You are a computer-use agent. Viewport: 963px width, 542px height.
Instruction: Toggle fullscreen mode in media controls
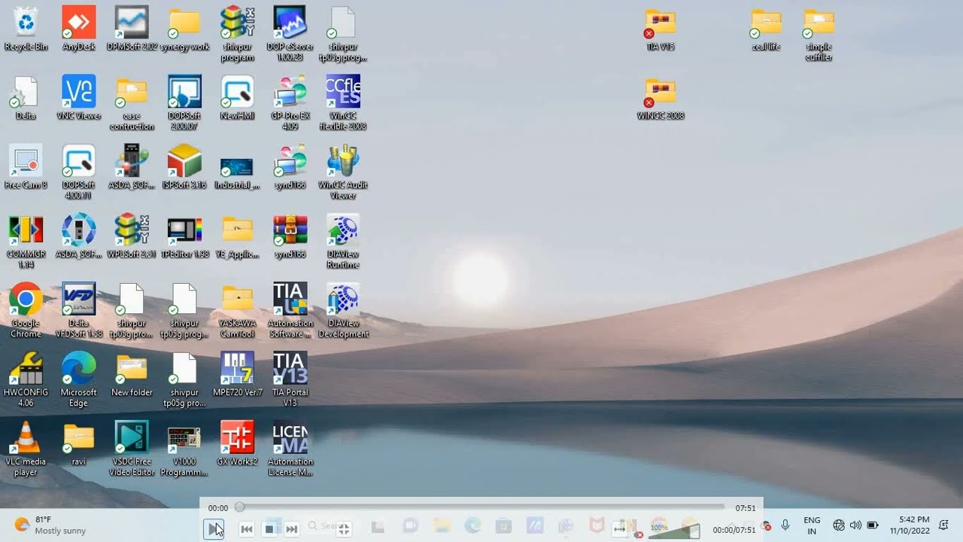pyautogui.click(x=344, y=529)
